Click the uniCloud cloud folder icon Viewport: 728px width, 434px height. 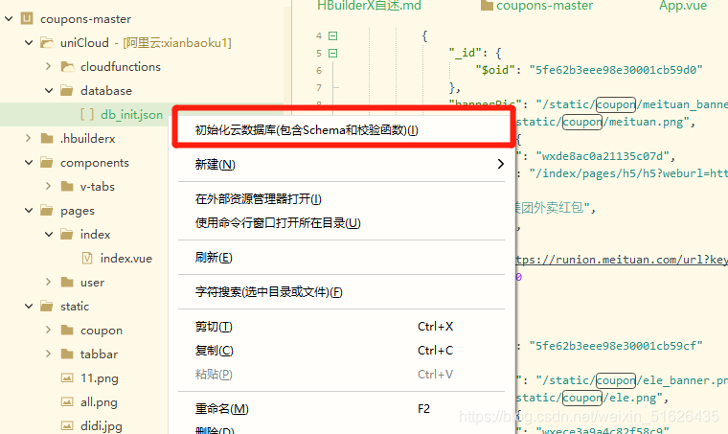(x=47, y=43)
